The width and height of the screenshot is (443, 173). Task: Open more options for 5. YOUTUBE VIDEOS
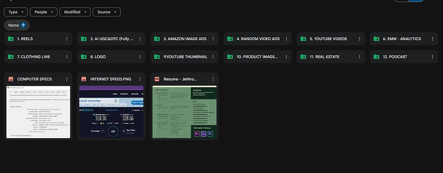[359, 39]
